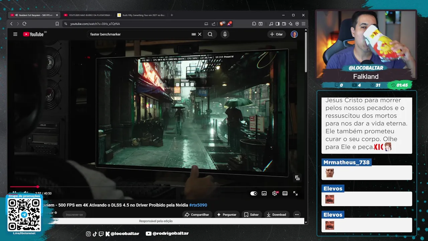Close the Resident Evil Requiem tab
Image resolution: width=428 pixels, height=241 pixels.
[57, 15]
